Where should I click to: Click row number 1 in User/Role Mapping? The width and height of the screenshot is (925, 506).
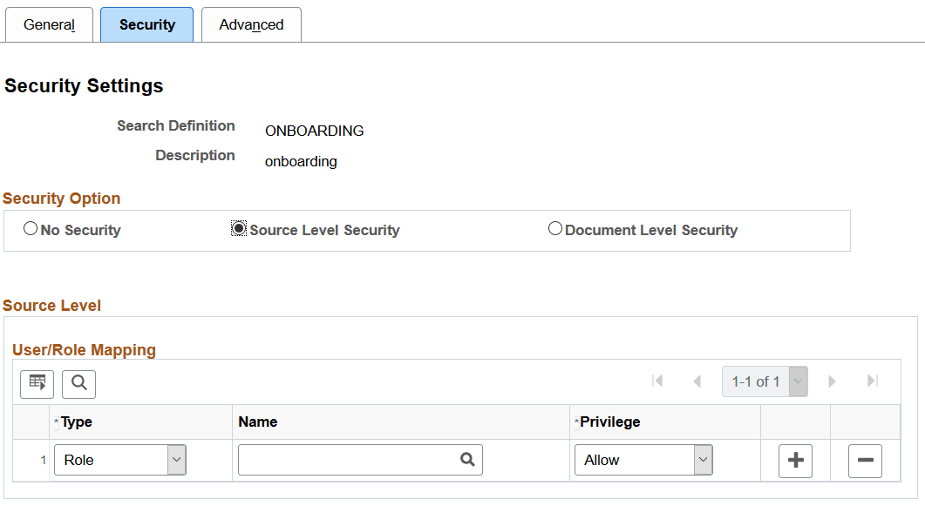point(31,460)
